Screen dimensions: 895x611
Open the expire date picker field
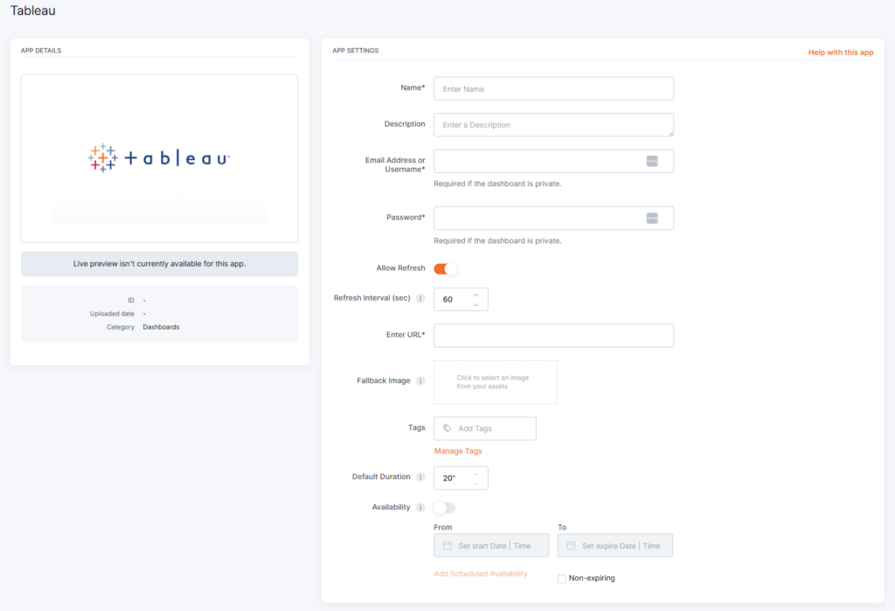coord(615,545)
